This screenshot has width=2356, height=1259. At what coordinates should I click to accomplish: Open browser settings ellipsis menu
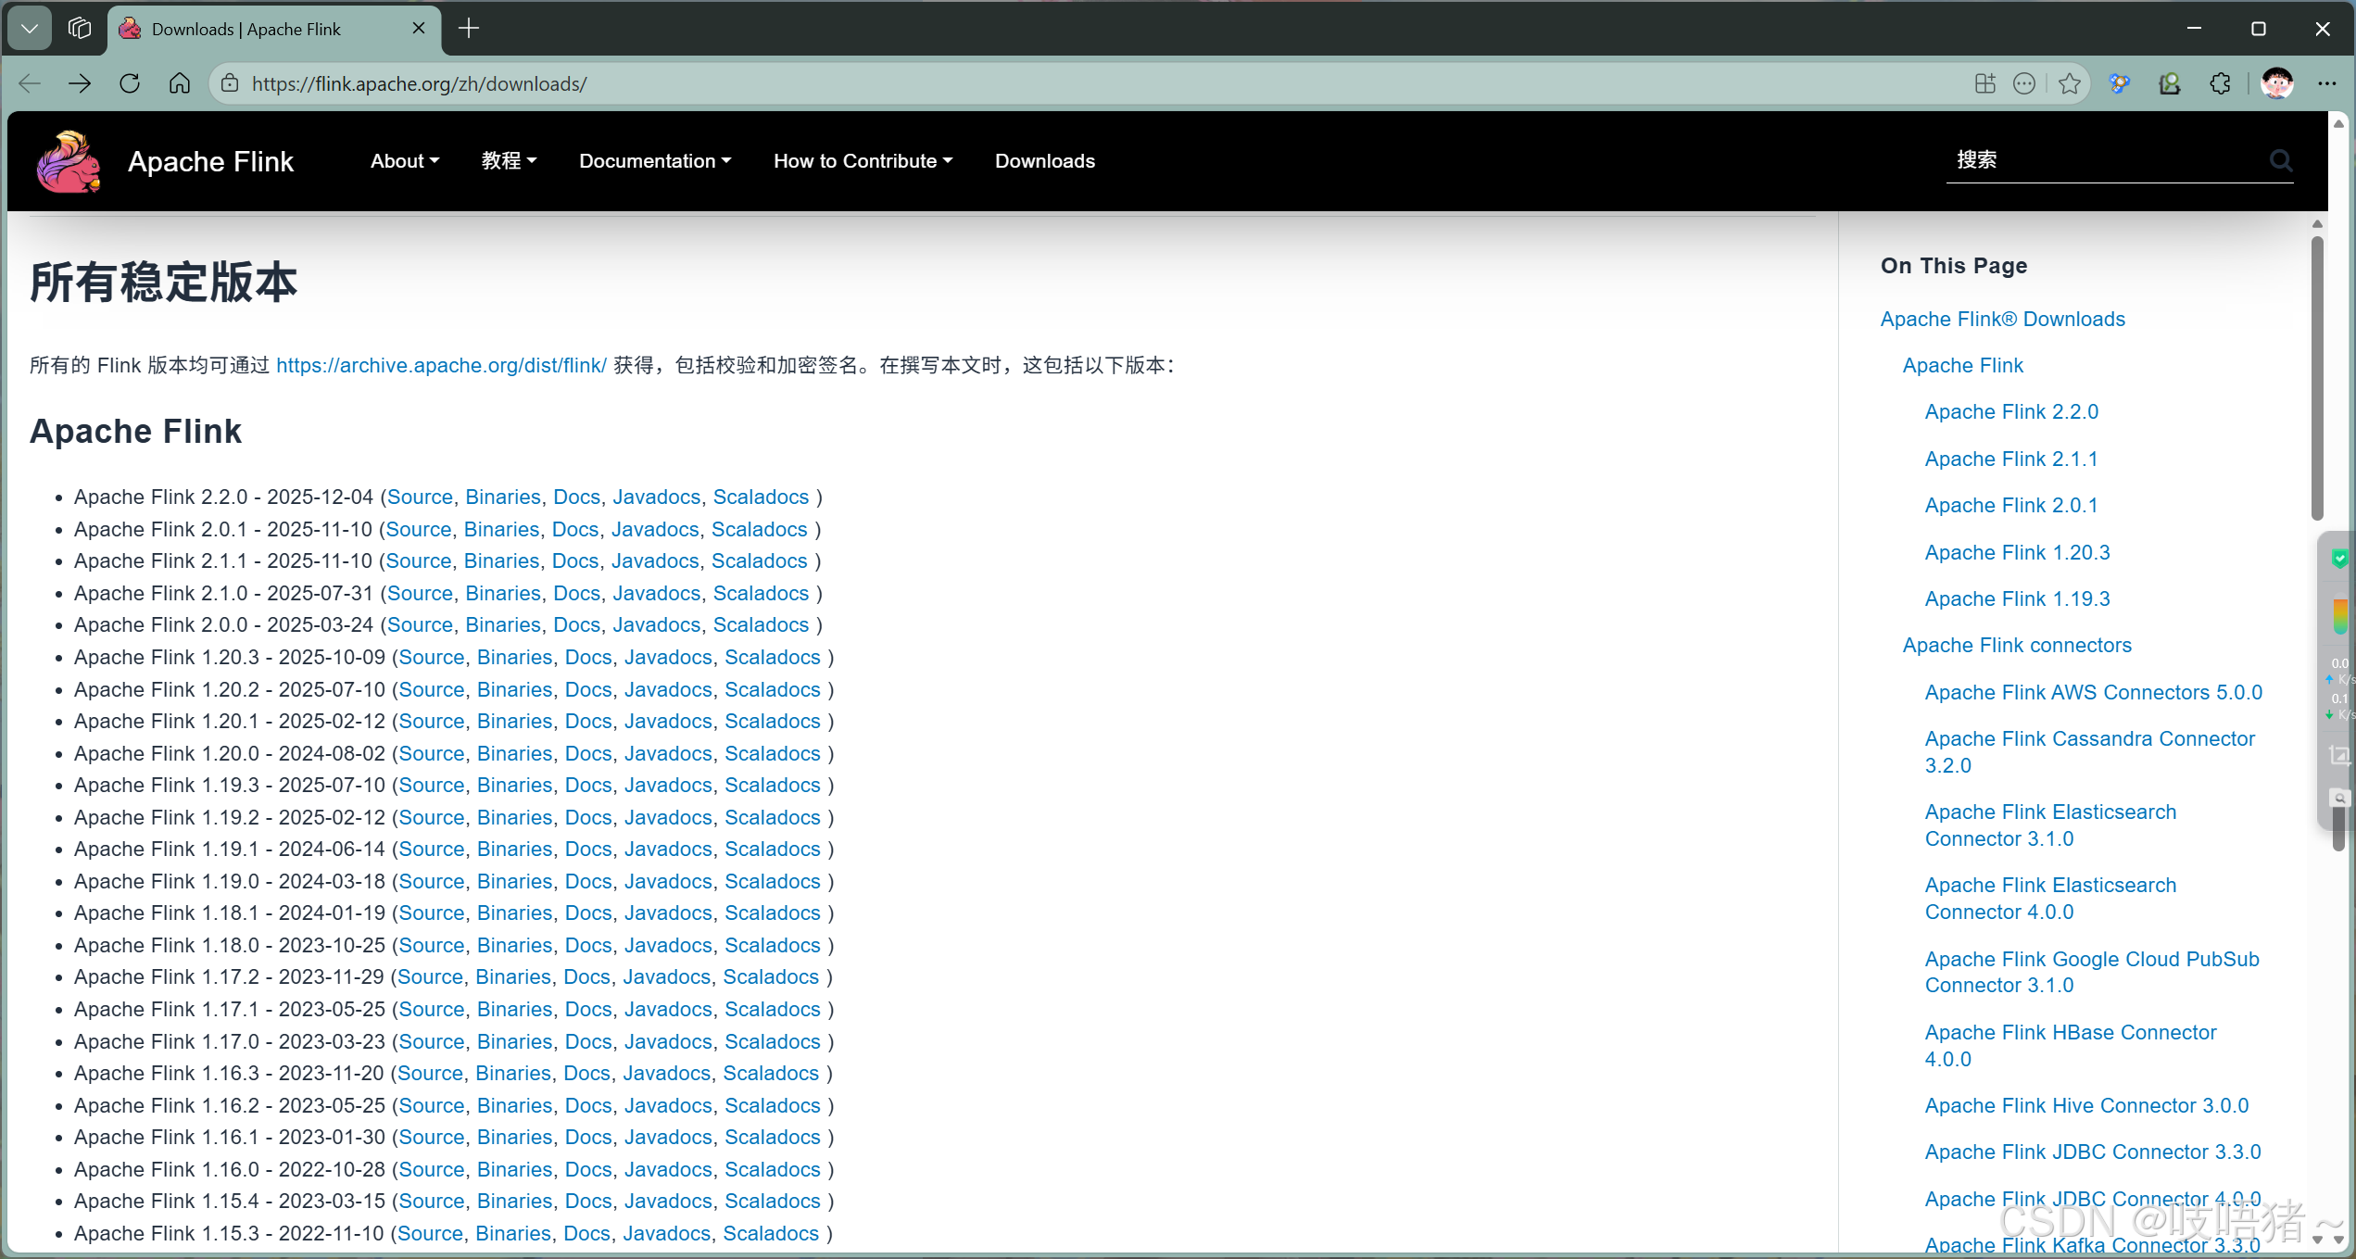[2326, 83]
